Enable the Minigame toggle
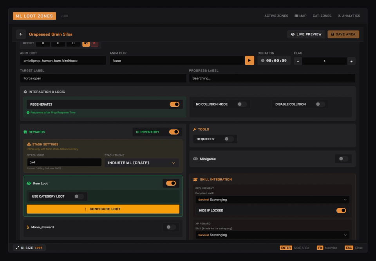 [343, 158]
